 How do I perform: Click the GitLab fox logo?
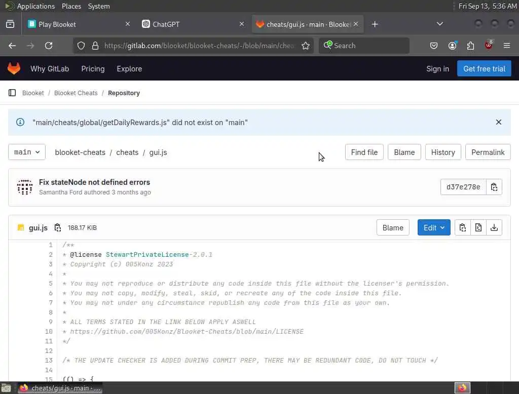coord(14,68)
